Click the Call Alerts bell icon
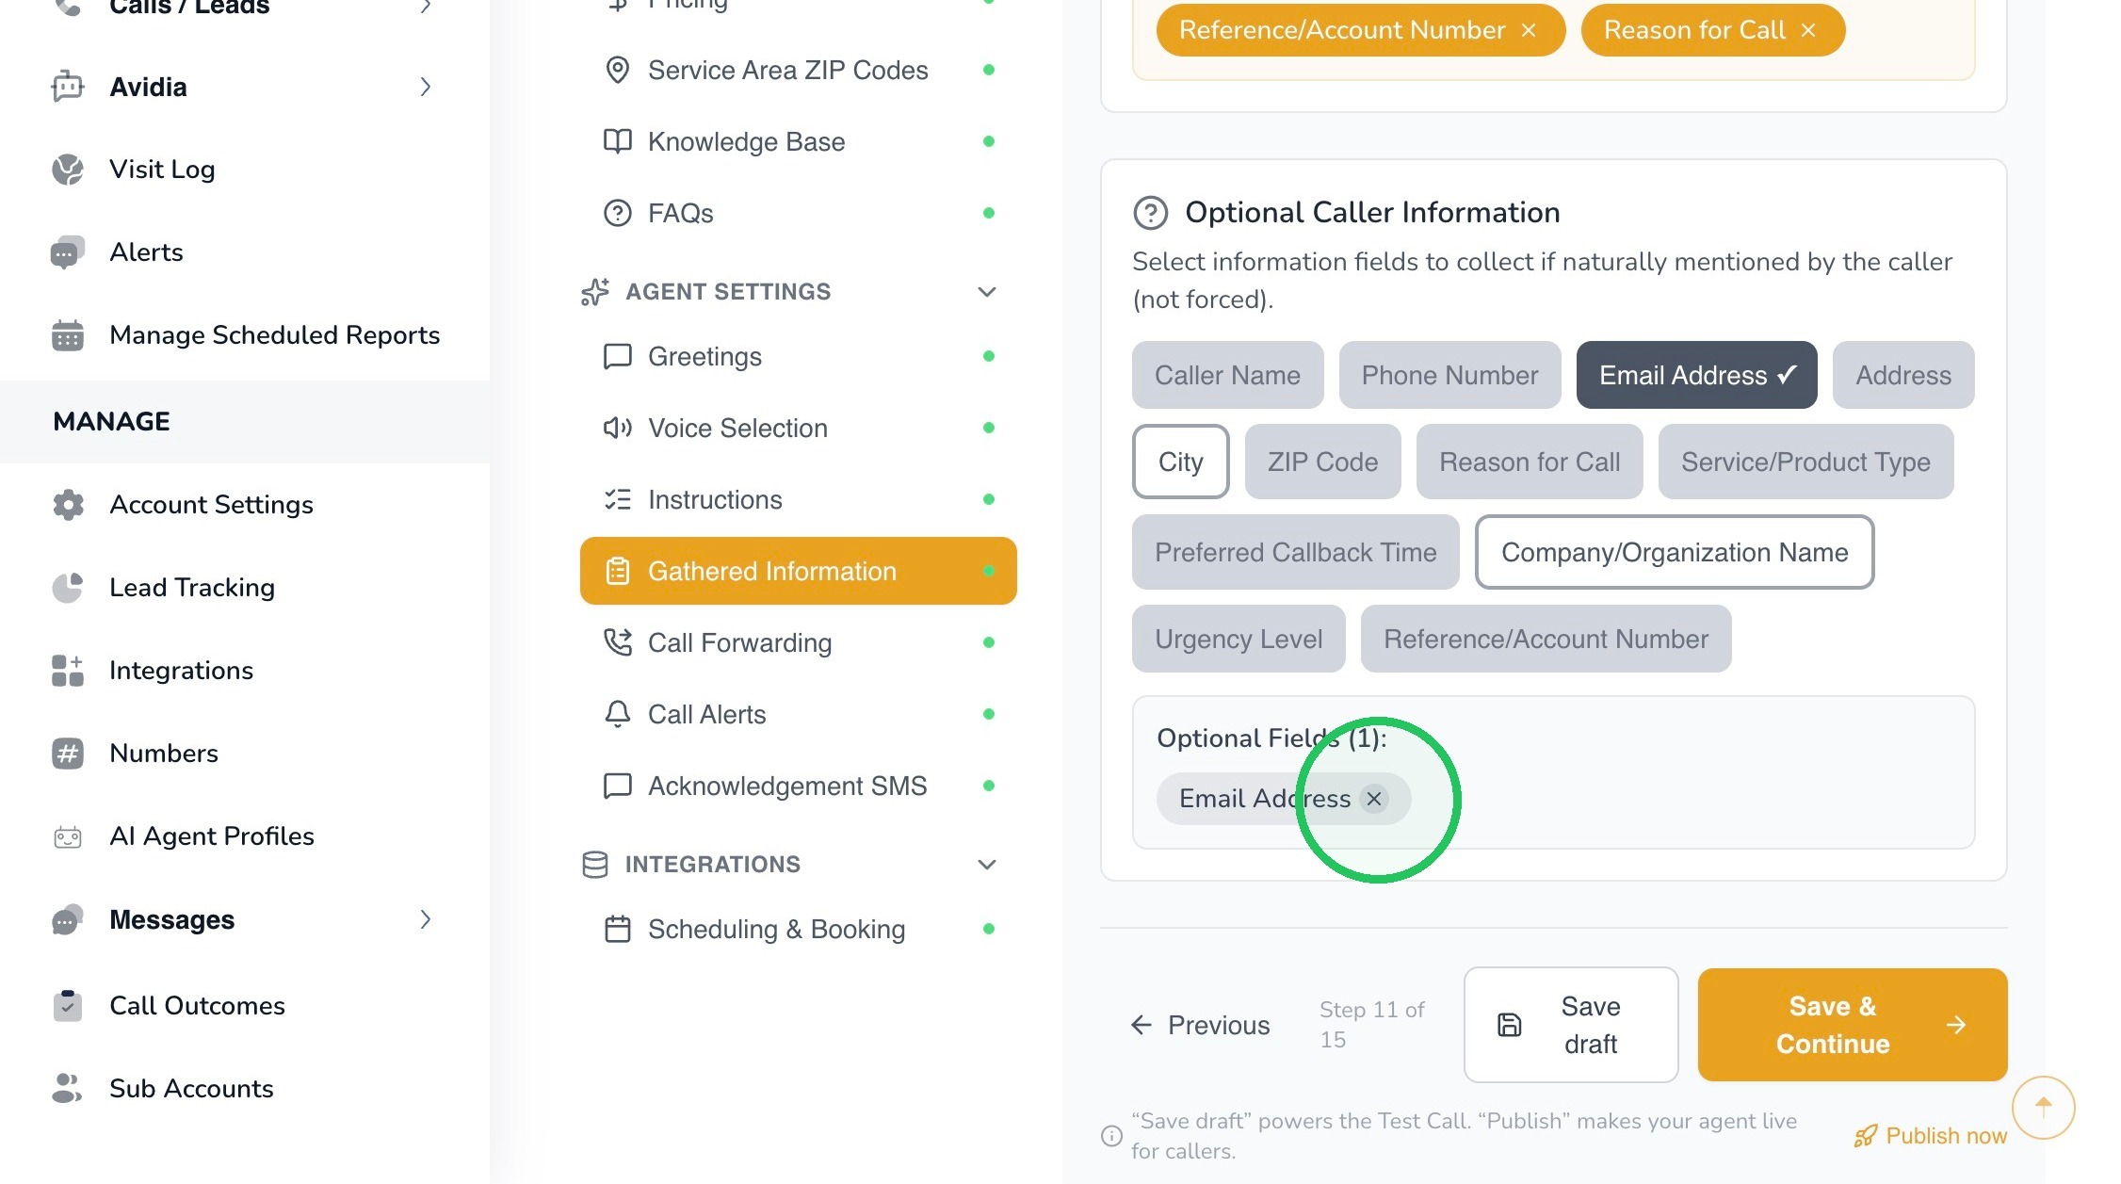Image resolution: width=2121 pixels, height=1184 pixels. pyautogui.click(x=617, y=714)
